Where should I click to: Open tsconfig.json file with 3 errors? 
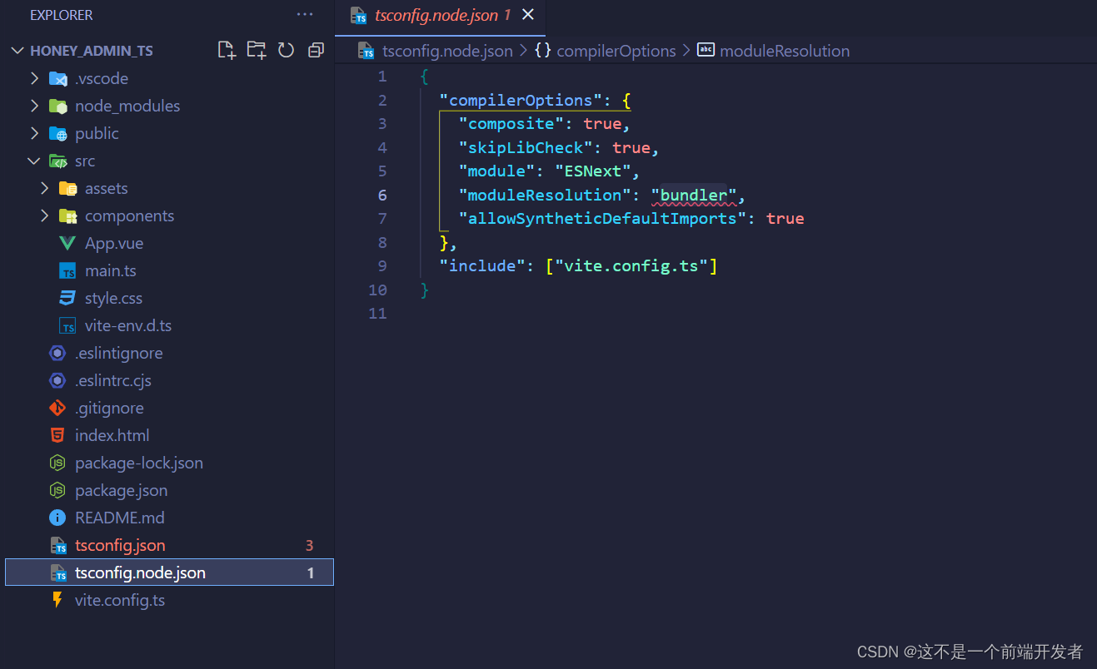tap(120, 545)
